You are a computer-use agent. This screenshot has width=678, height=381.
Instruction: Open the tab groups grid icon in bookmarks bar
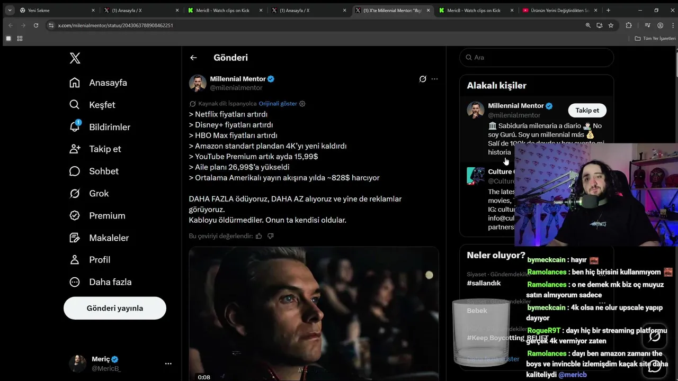point(20,39)
